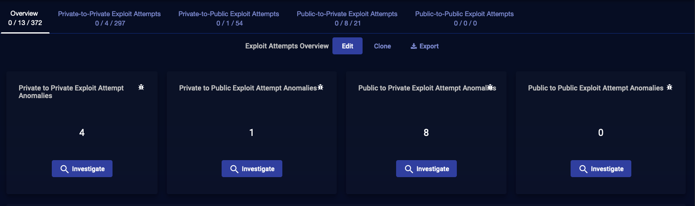The image size is (695, 206).
Task: Click the bug icon on Public to Private card
Action: coord(491,87)
